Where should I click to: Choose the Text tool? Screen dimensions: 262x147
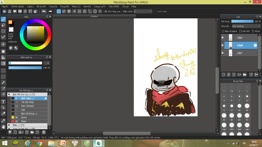3,102
